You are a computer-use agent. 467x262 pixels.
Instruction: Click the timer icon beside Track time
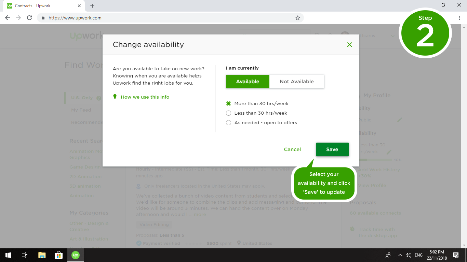click(x=352, y=229)
